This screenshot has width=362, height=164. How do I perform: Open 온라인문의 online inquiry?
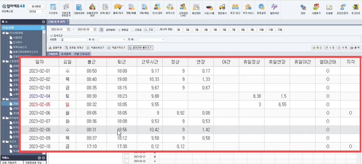click(x=342, y=9)
